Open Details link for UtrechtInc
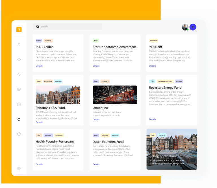The width and height of the screenshot is (217, 188). 96,119
